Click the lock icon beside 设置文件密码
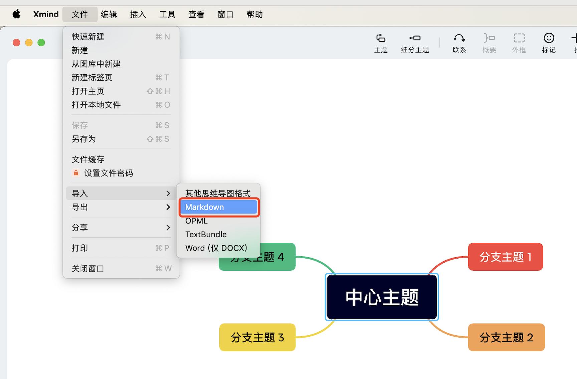 76,173
